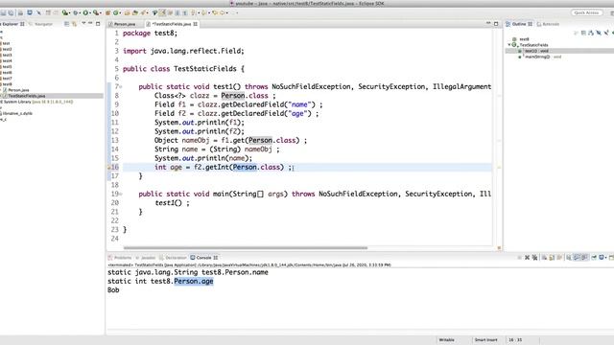Toggle Mark Occurrences in toolbar

coord(162,12)
